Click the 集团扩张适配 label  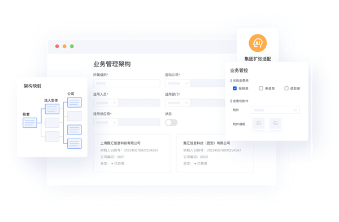pos(258,59)
